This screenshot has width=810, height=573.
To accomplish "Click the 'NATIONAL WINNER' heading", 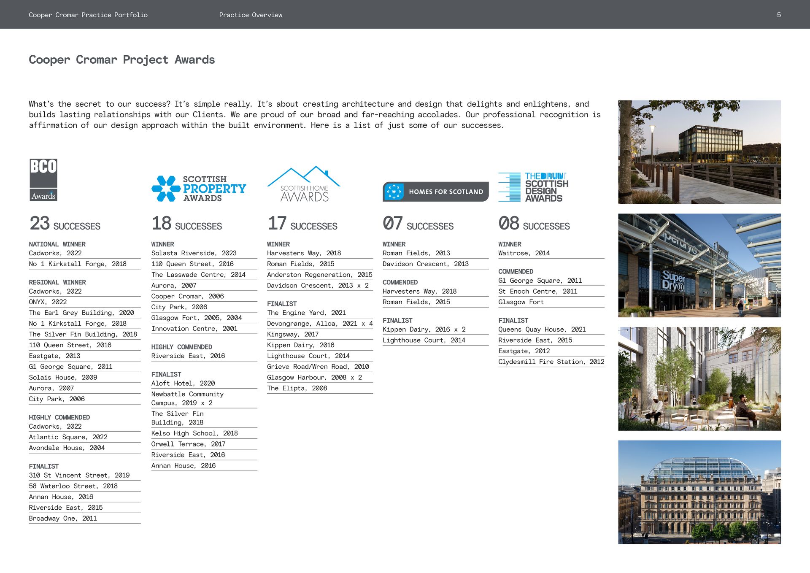I will (x=57, y=244).
